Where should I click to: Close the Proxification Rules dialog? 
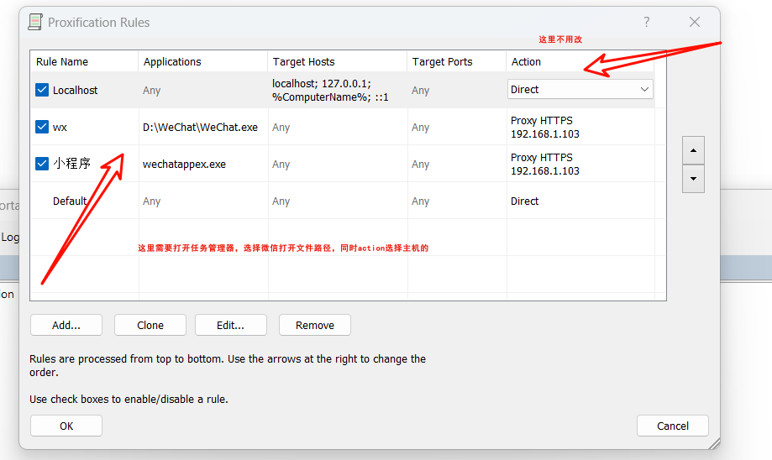694,22
